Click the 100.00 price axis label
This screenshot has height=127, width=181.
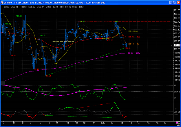click(x=177, y=49)
